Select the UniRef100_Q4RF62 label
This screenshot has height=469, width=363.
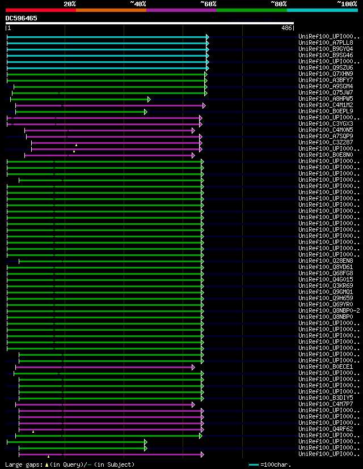(x=326, y=429)
